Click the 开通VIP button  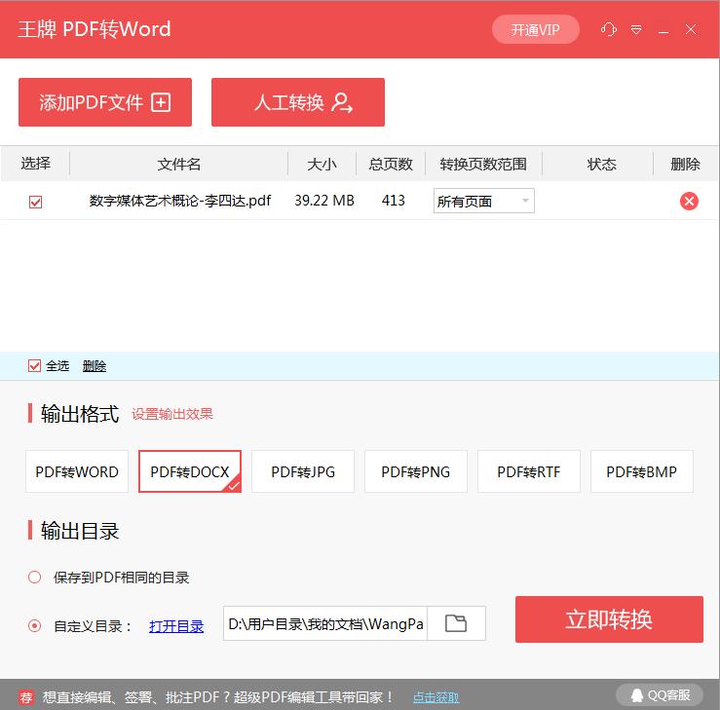click(536, 30)
